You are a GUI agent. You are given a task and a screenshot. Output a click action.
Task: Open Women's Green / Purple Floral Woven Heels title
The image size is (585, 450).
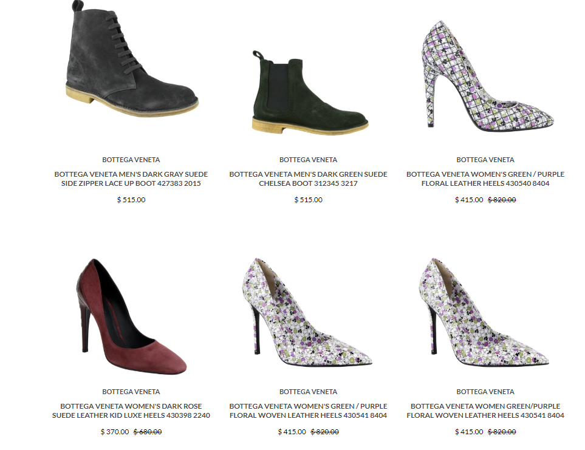pyautogui.click(x=308, y=411)
